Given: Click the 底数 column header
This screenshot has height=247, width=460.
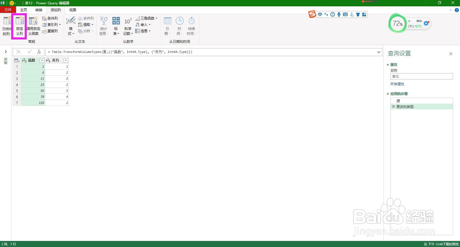Looking at the screenshot, I should 33,60.
